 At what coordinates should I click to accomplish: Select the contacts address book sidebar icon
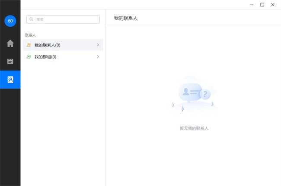(x=10, y=79)
